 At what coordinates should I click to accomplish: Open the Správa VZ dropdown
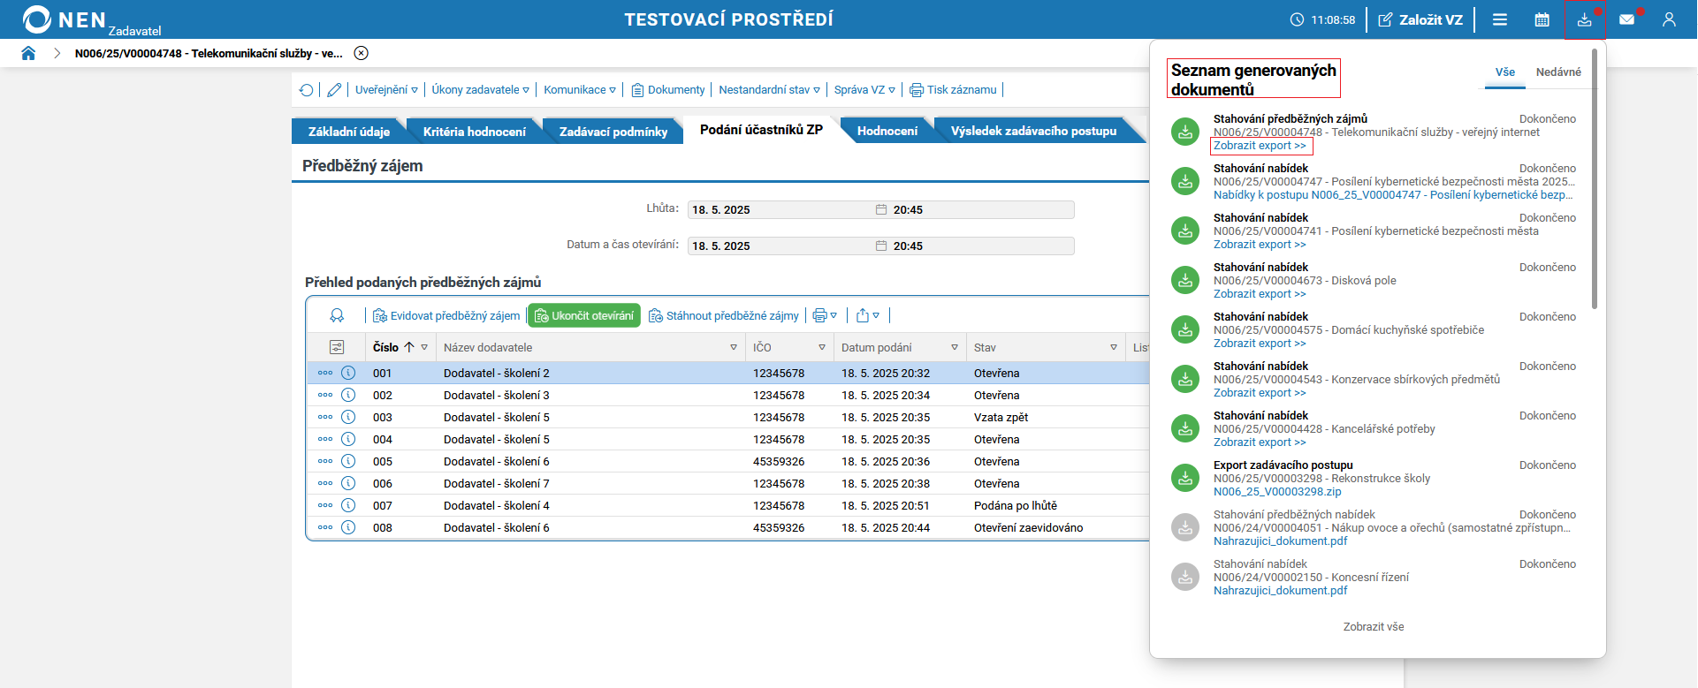pyautogui.click(x=864, y=90)
